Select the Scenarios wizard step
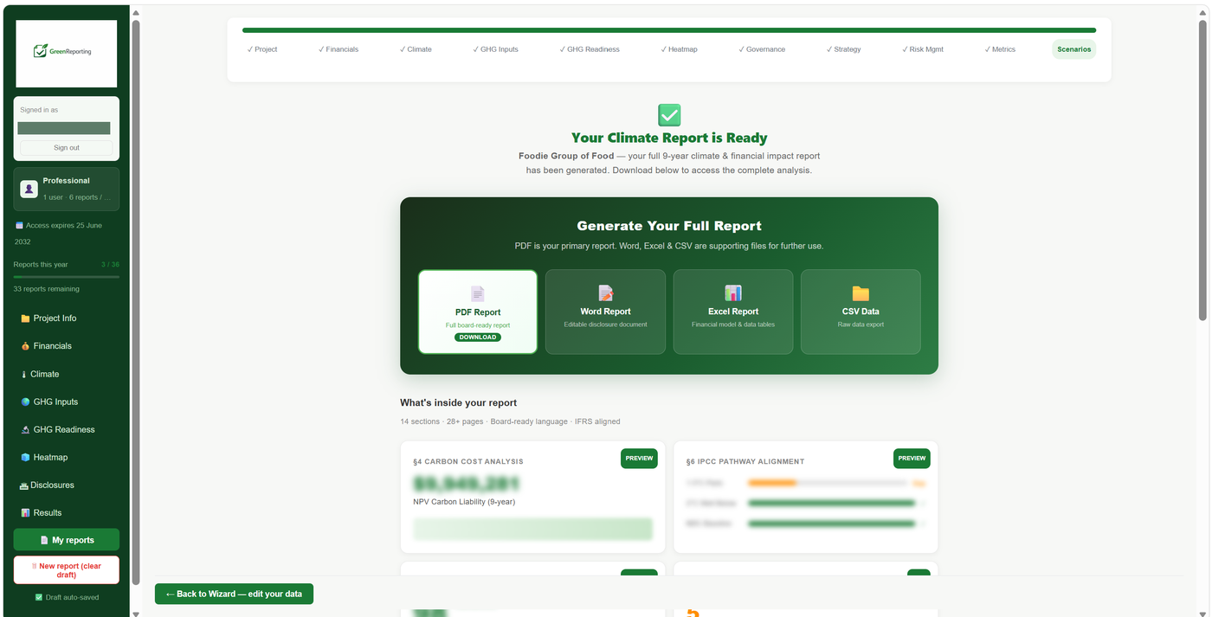This screenshot has width=1212, height=617. [x=1074, y=49]
